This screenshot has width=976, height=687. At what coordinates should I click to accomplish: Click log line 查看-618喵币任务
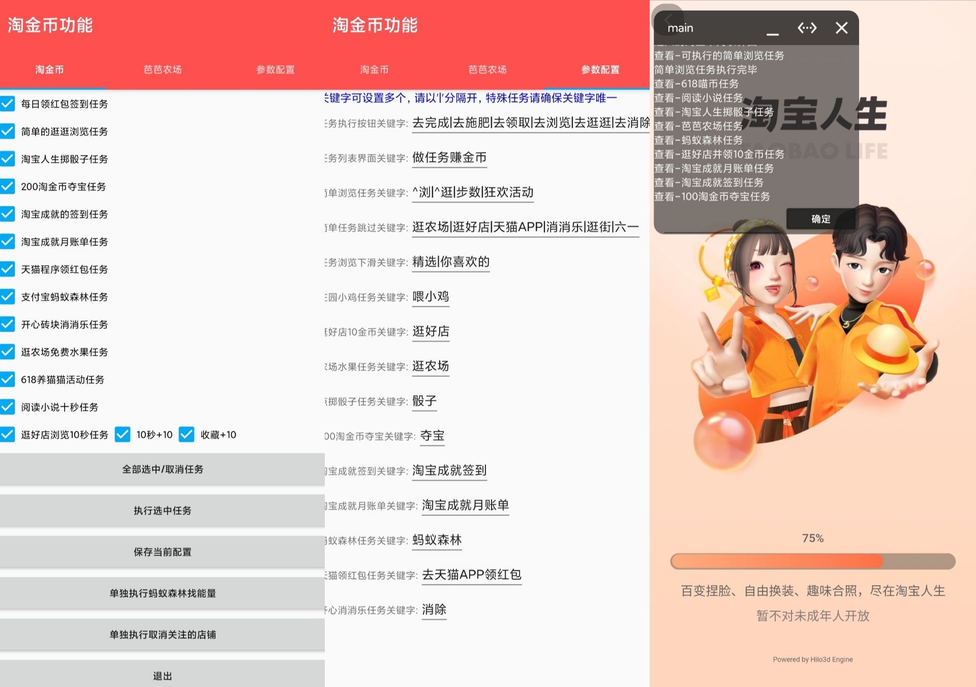coord(696,84)
